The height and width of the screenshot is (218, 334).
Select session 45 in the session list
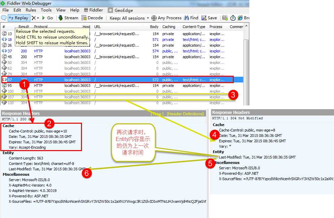(x=122, y=57)
